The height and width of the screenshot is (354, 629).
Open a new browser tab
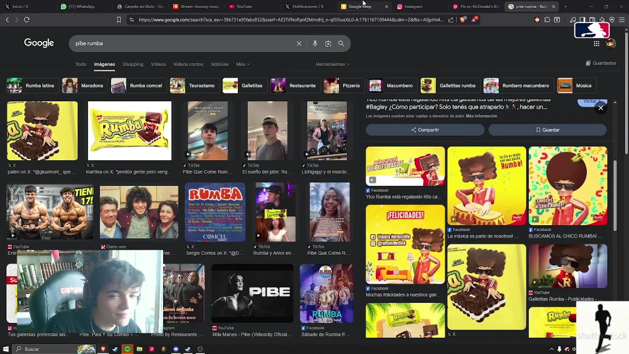(x=566, y=6)
